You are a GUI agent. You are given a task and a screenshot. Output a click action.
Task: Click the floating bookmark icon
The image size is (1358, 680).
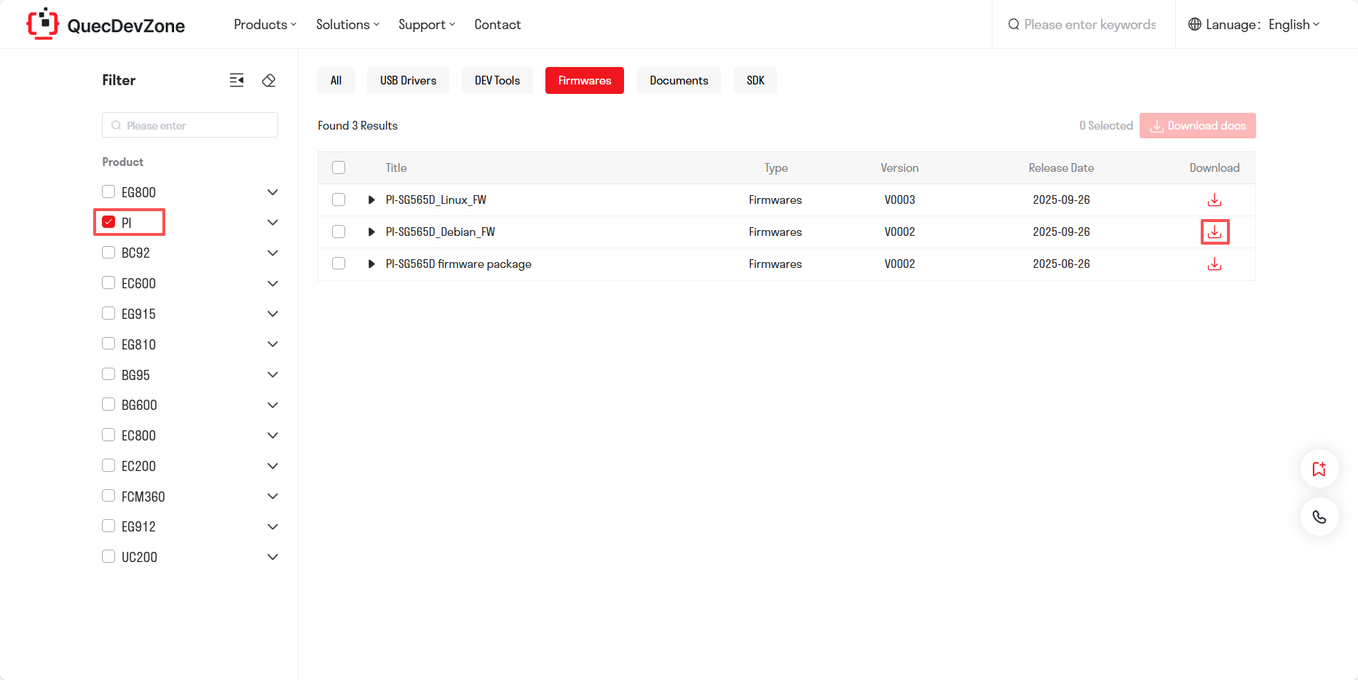(x=1319, y=469)
